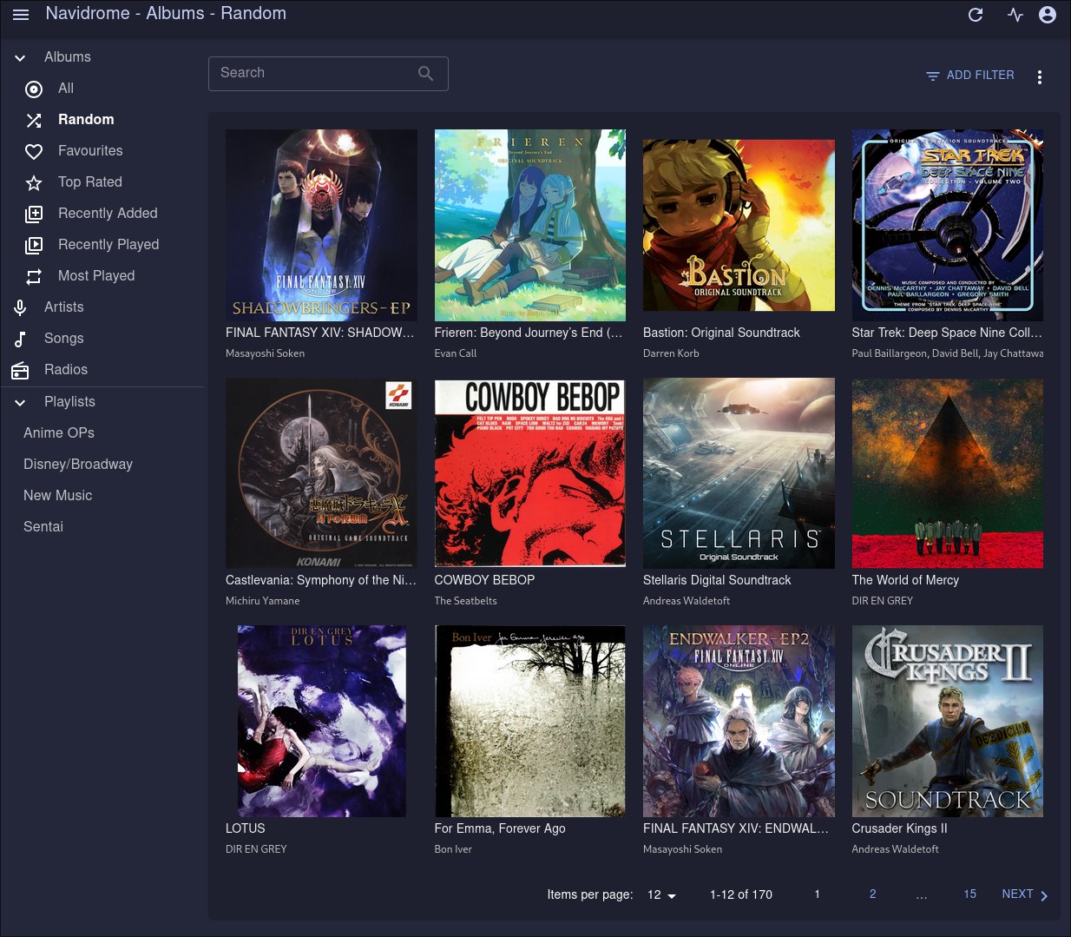The width and height of the screenshot is (1071, 937).
Task: Click the All albums disc icon
Action: 34,89
